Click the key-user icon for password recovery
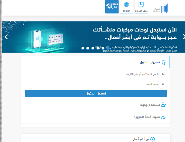Viewport: 185px width, 142px height. pyautogui.click(x=164, y=117)
